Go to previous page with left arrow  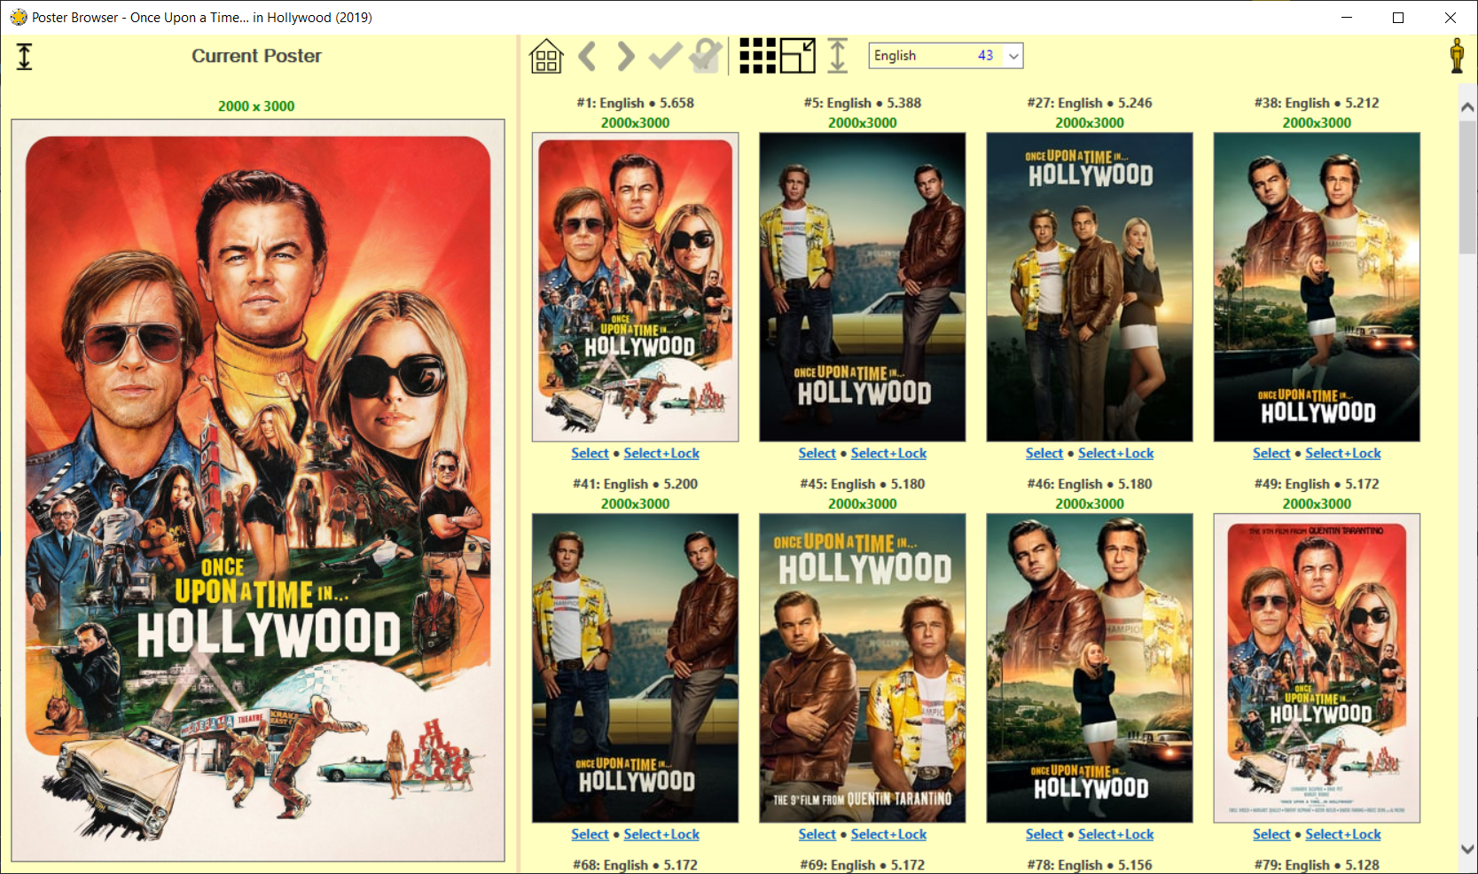[586, 56]
